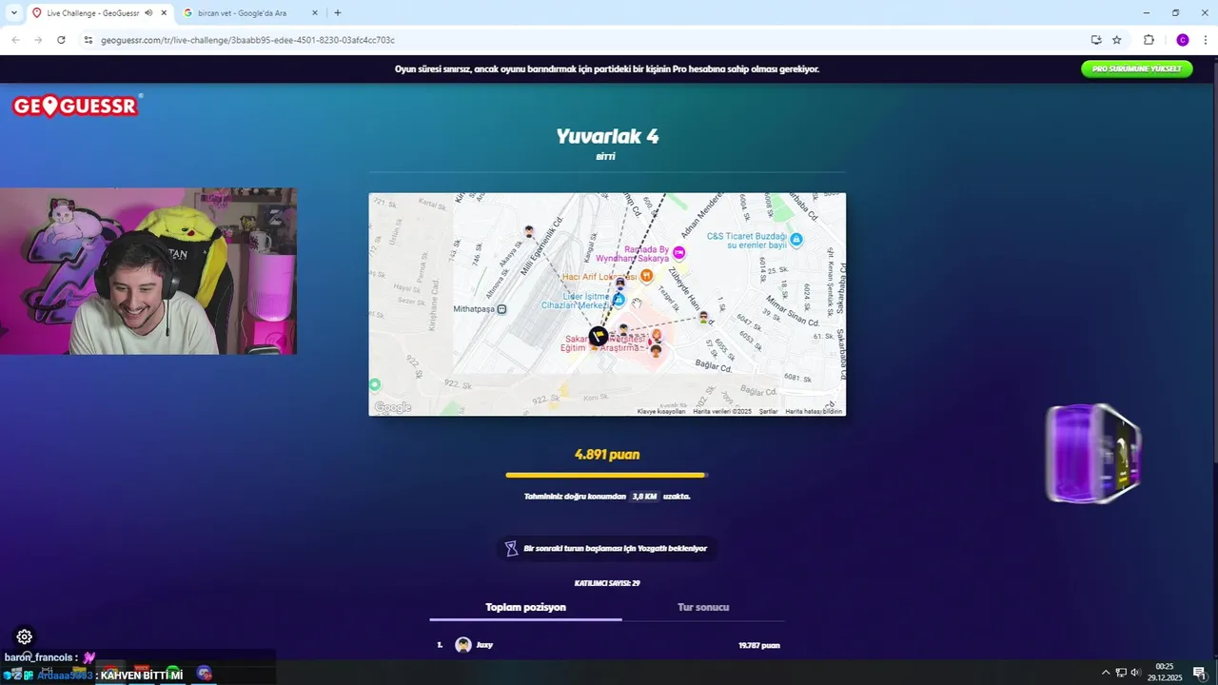Viewport: 1218px width, 685px height.
Task: Click the 3,8 KM distance badge
Action: 645,497
